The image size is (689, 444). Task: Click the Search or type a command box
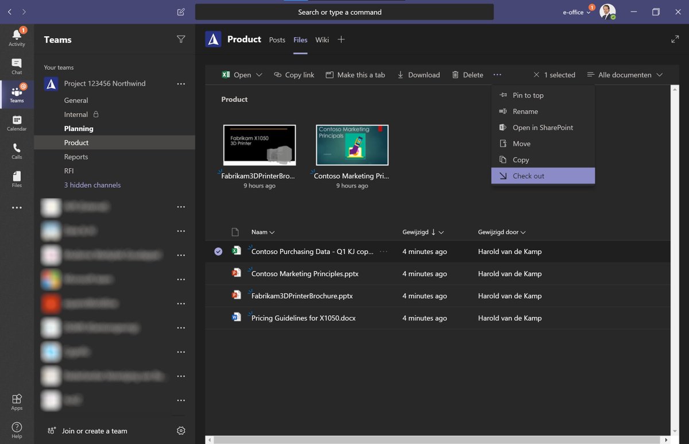click(x=344, y=12)
